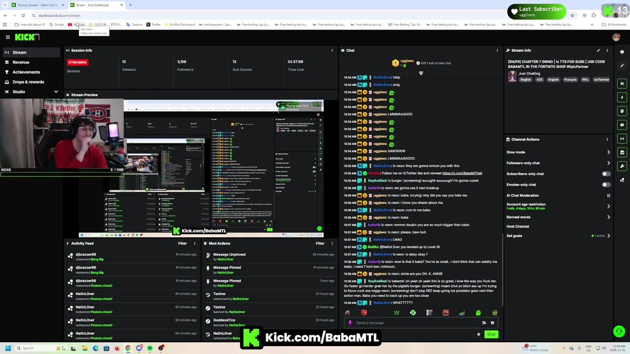Open chat settings gear icon
Screen dimensions: 630x354
478,334
